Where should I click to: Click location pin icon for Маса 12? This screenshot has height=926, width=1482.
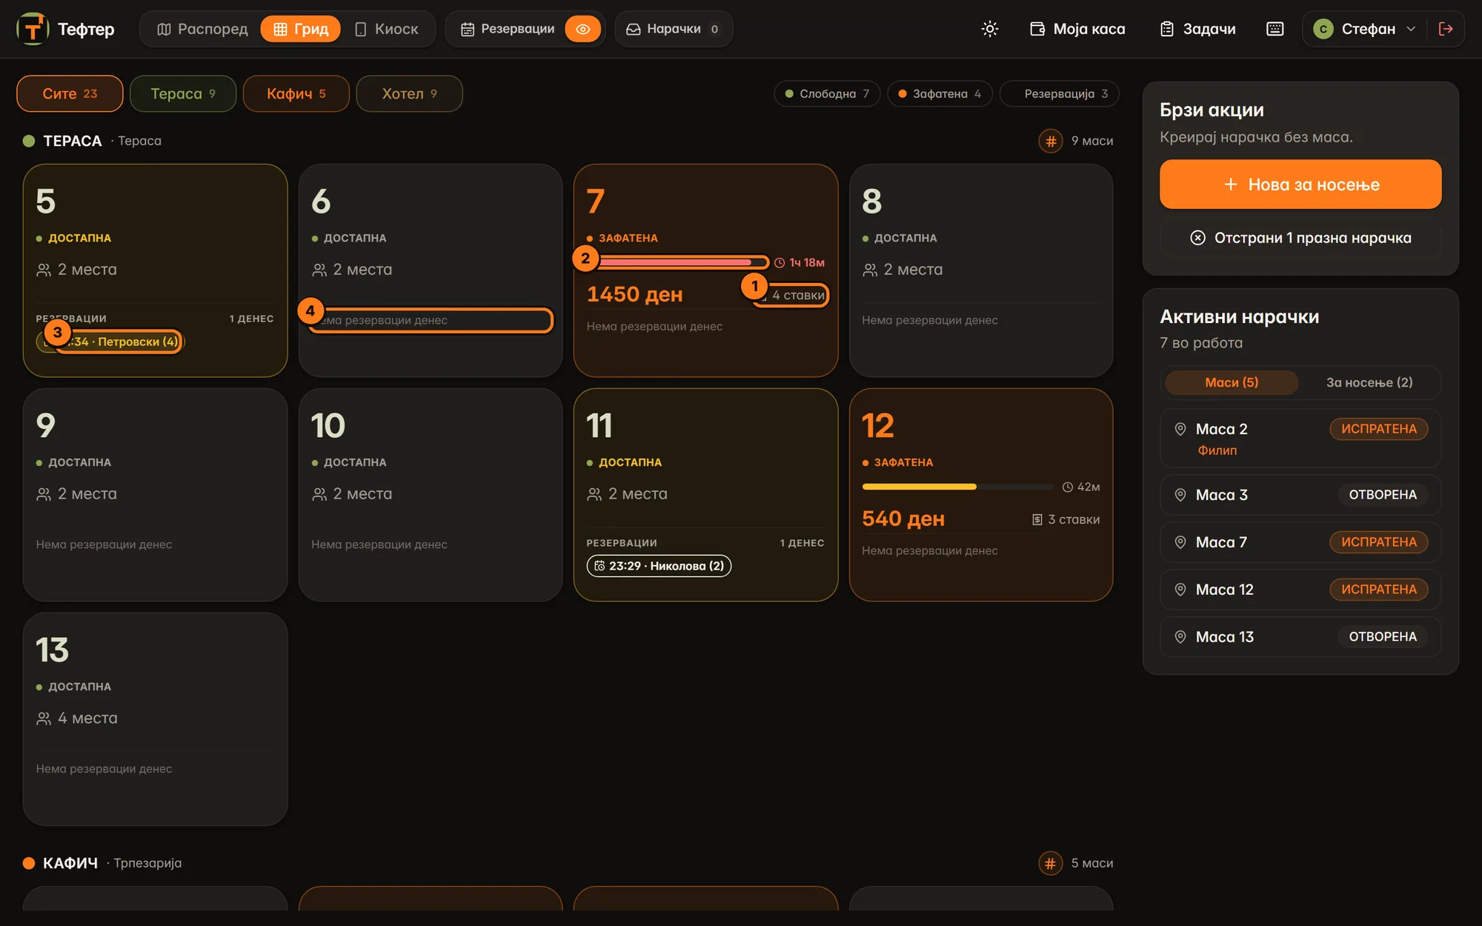(x=1180, y=590)
